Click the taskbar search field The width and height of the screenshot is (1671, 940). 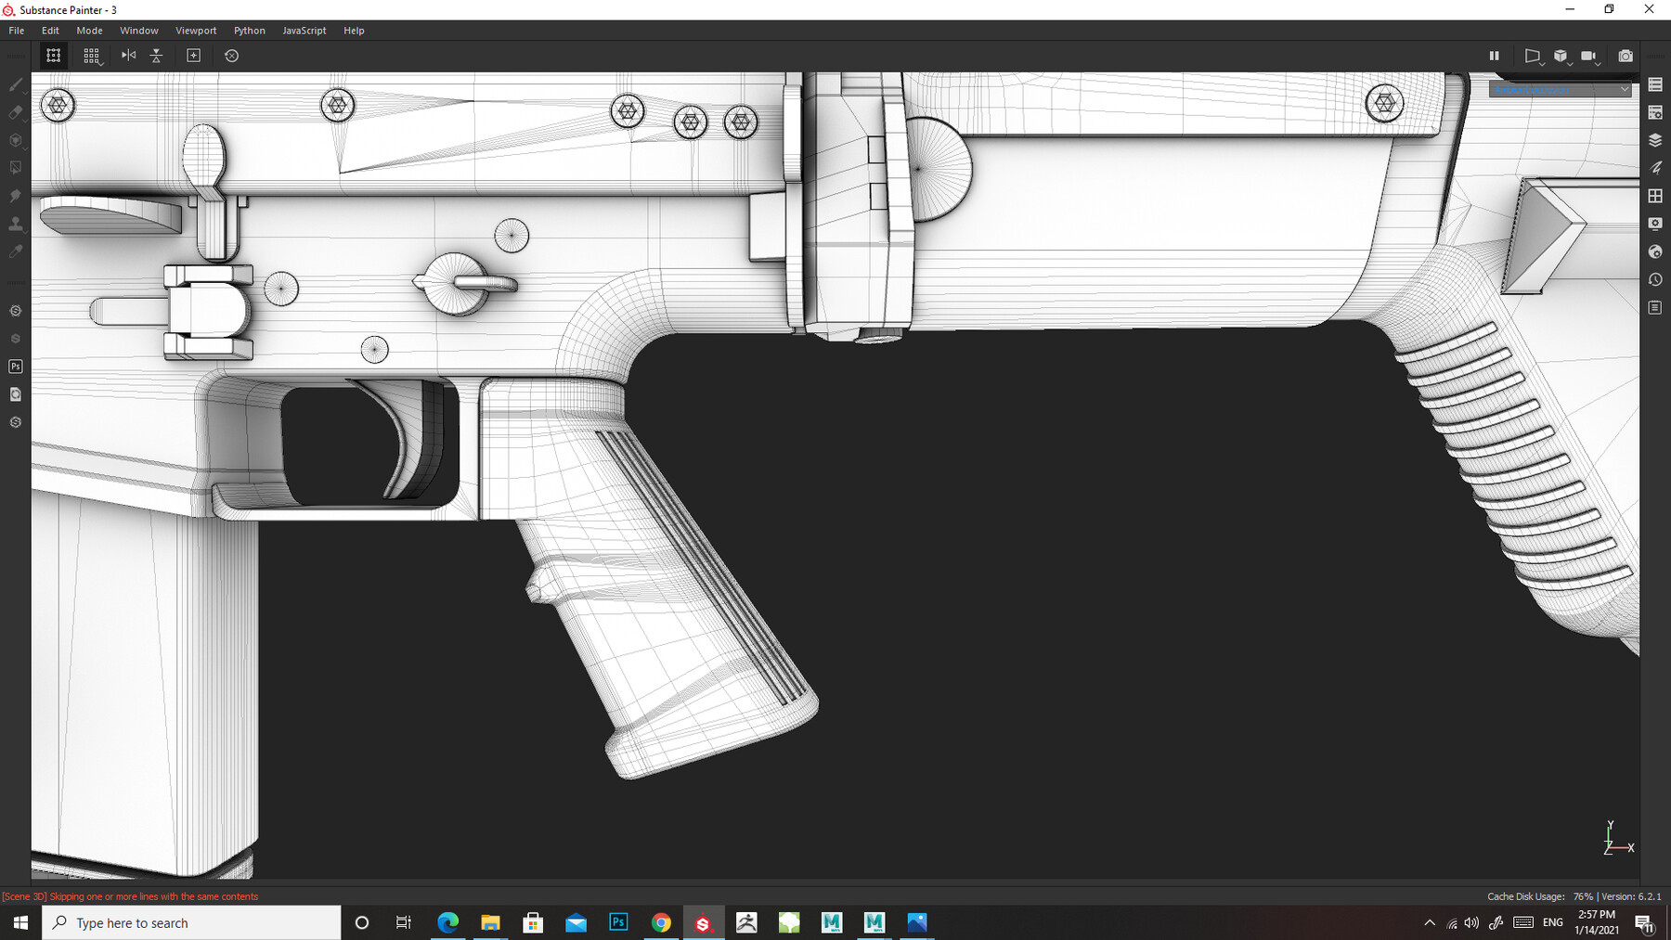click(x=186, y=922)
